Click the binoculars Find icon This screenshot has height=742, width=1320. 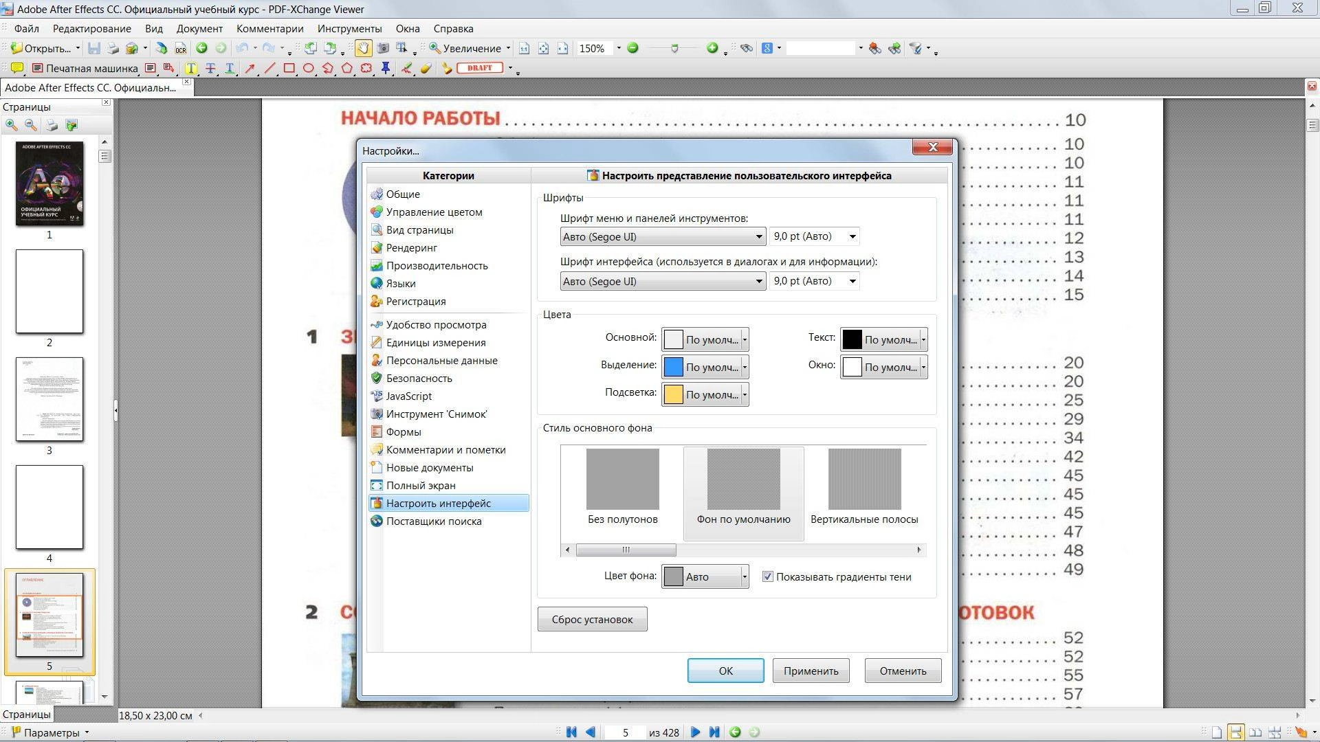[746, 48]
